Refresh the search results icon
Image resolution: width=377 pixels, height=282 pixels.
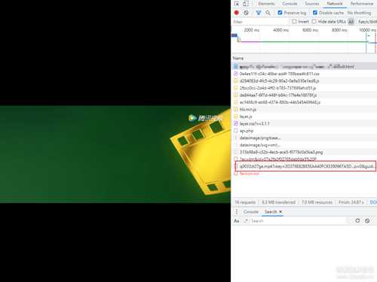click(357, 220)
